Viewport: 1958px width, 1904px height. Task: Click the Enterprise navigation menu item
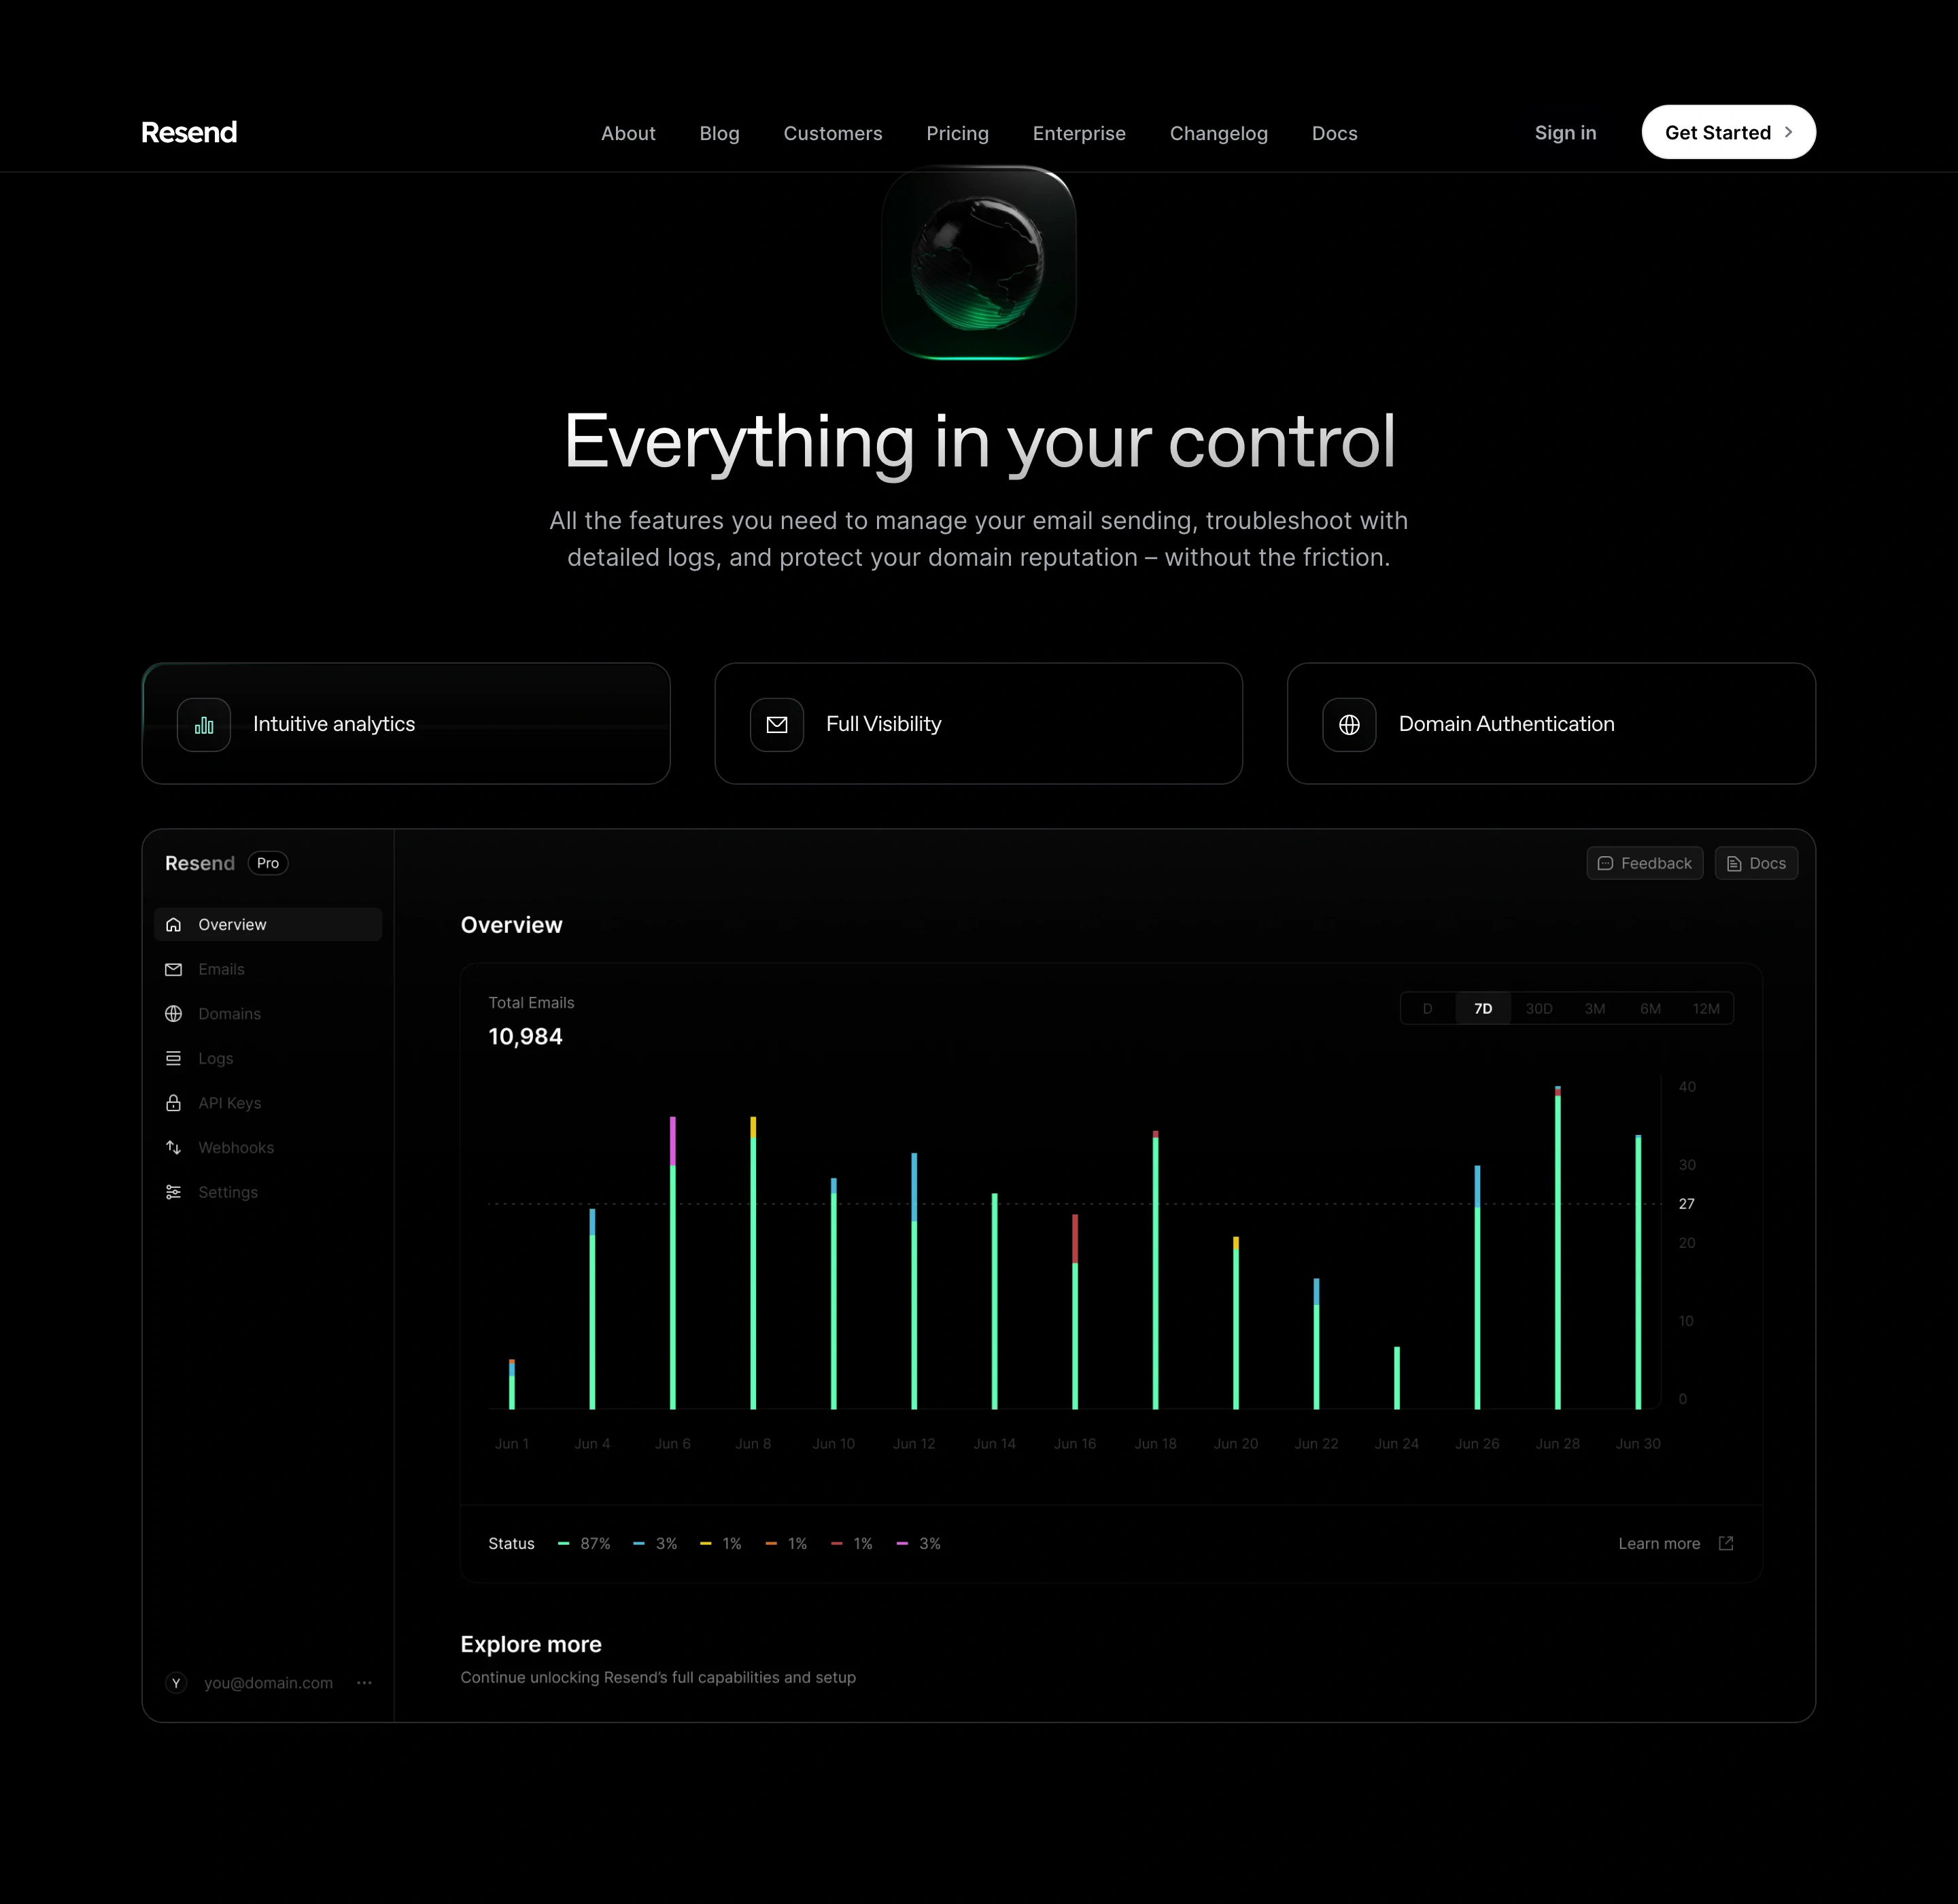[1079, 133]
